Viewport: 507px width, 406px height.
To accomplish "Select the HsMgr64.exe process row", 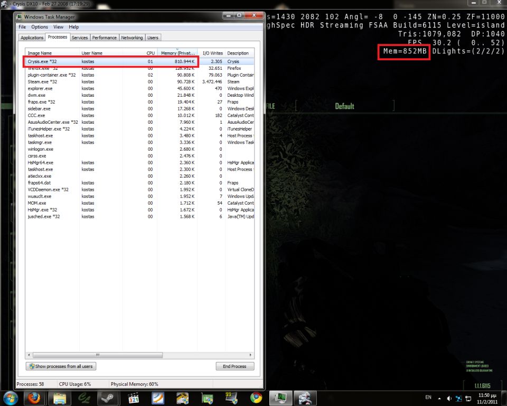I will click(139, 162).
